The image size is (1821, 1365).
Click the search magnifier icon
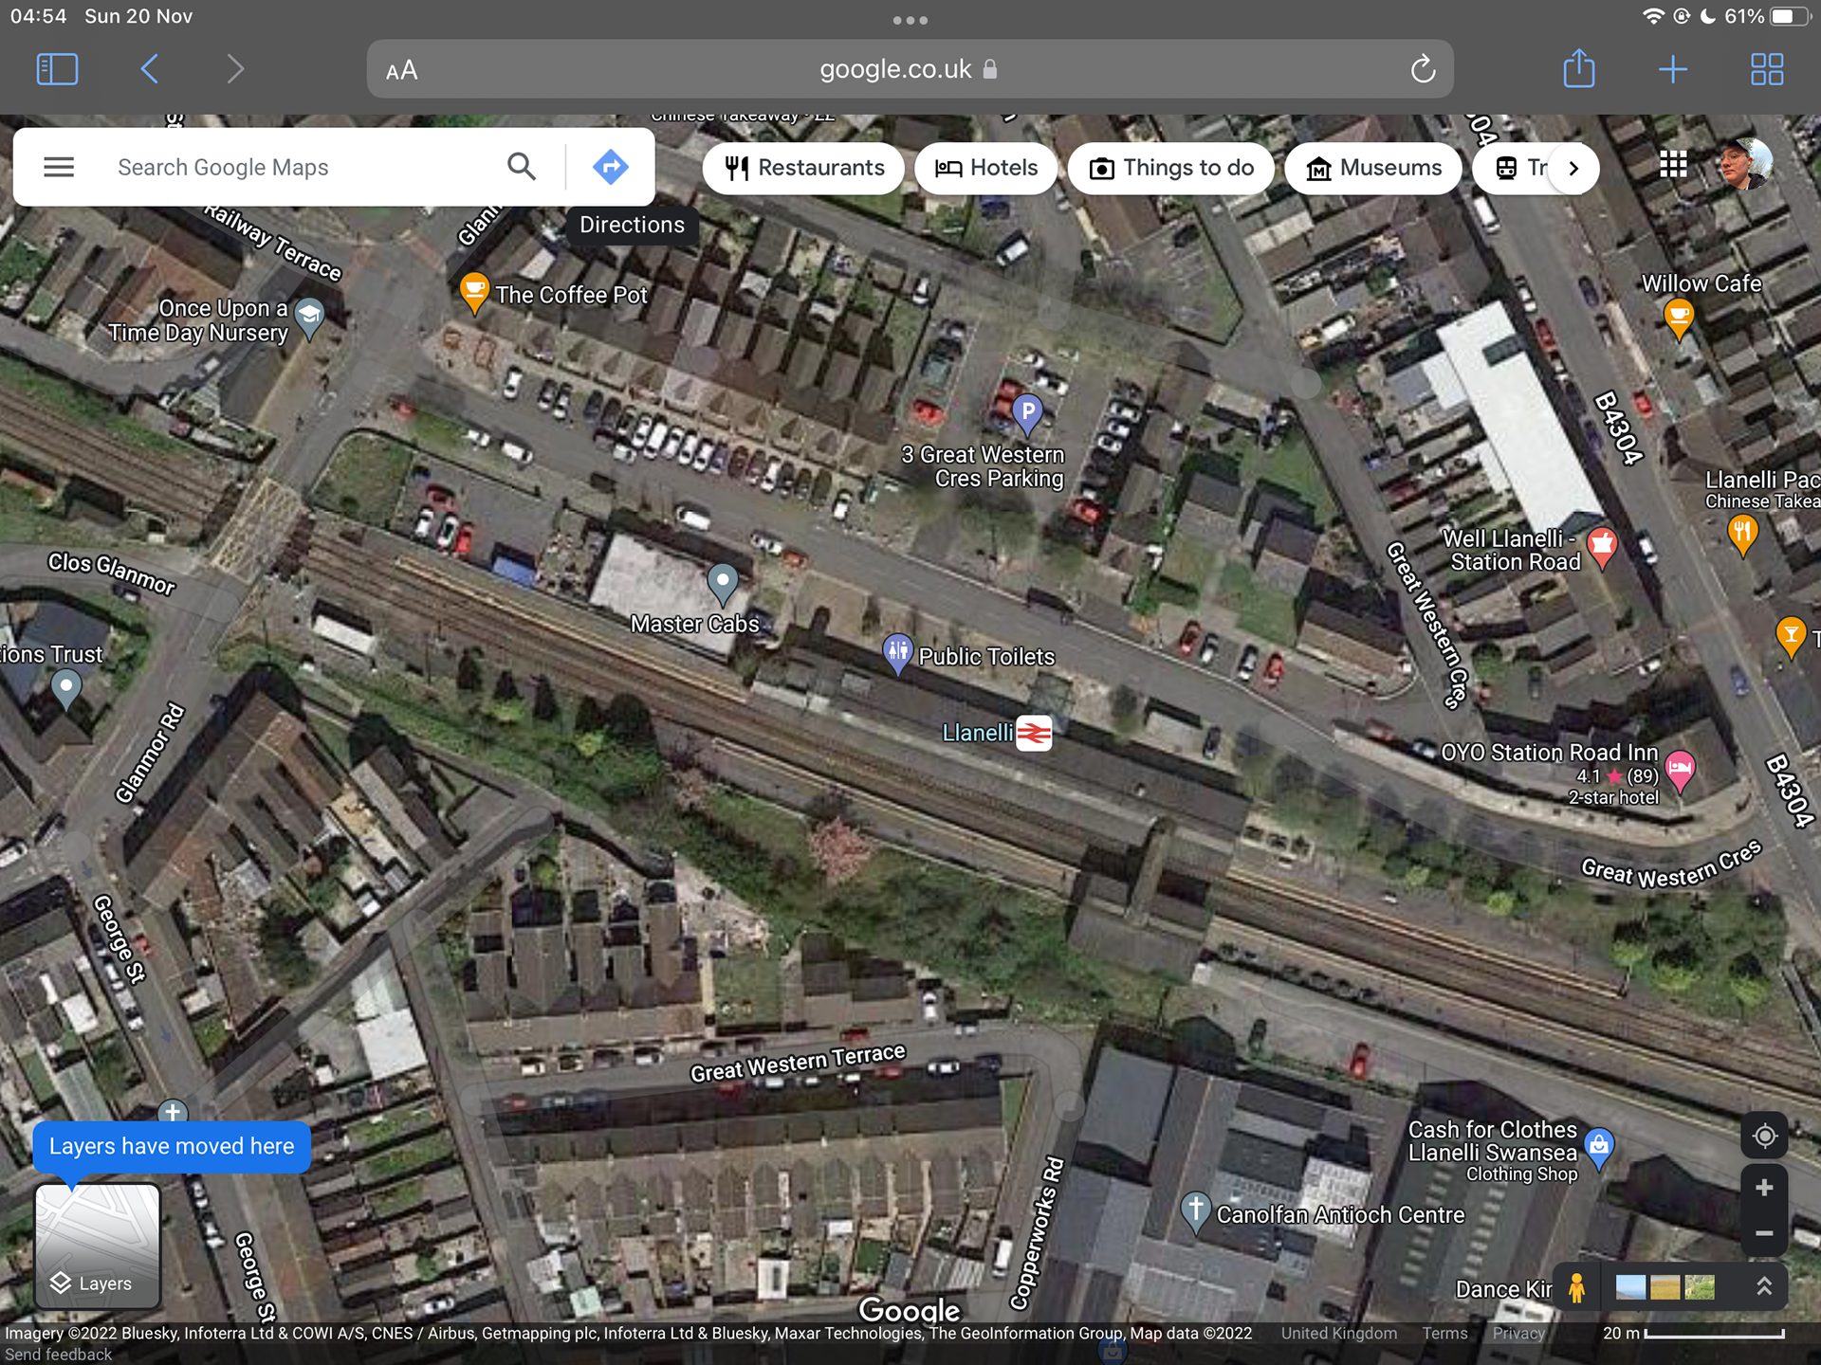click(x=521, y=167)
